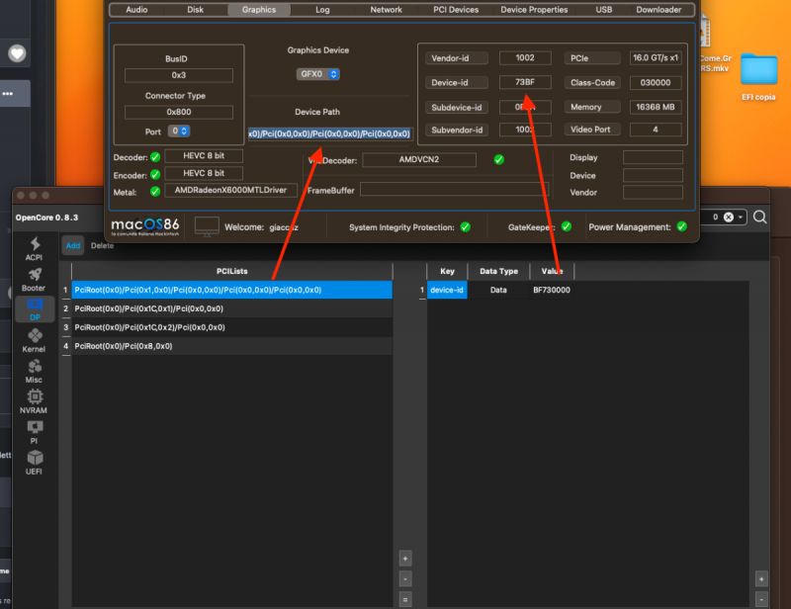791x609 pixels.
Task: Click the three-dots icon in the background window
Action: click(x=8, y=93)
